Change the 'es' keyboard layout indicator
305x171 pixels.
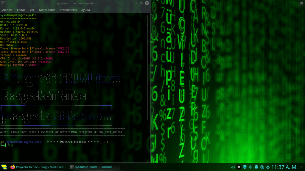(233, 167)
